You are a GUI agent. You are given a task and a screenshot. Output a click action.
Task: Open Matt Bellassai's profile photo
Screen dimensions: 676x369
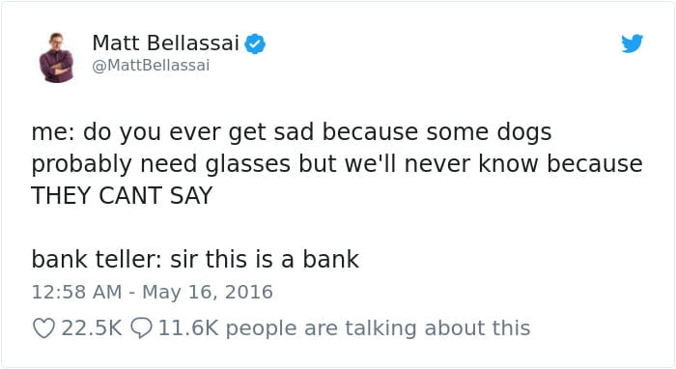pyautogui.click(x=56, y=58)
